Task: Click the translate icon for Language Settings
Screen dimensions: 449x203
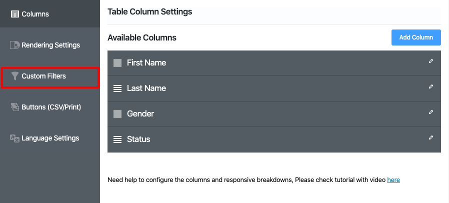Action: pos(15,138)
